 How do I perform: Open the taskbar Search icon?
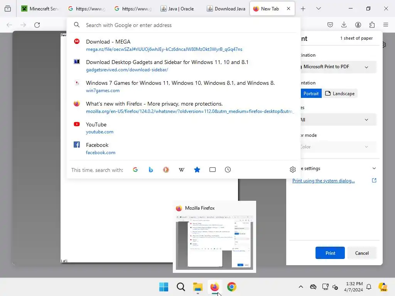pyautogui.click(x=181, y=287)
